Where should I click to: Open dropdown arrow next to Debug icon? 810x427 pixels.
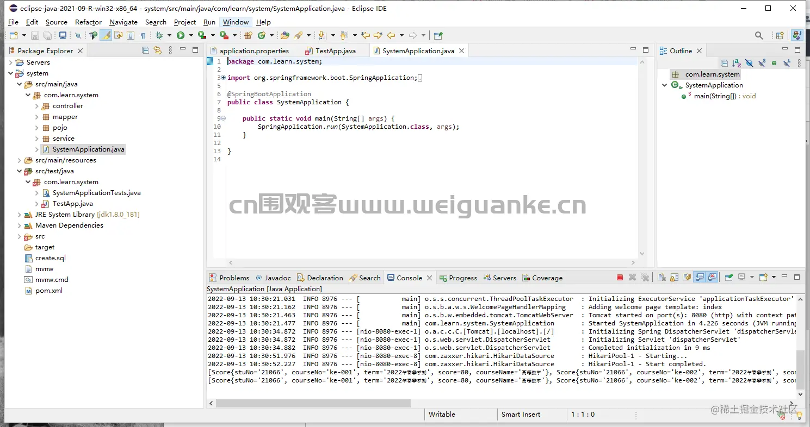tap(169, 35)
